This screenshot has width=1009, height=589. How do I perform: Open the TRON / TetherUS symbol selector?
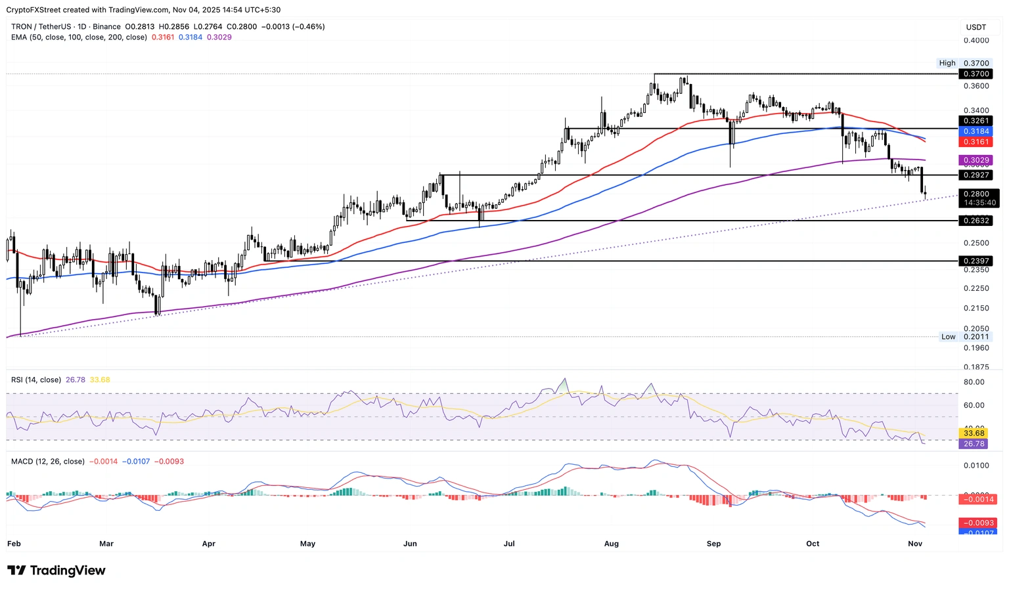click(40, 26)
